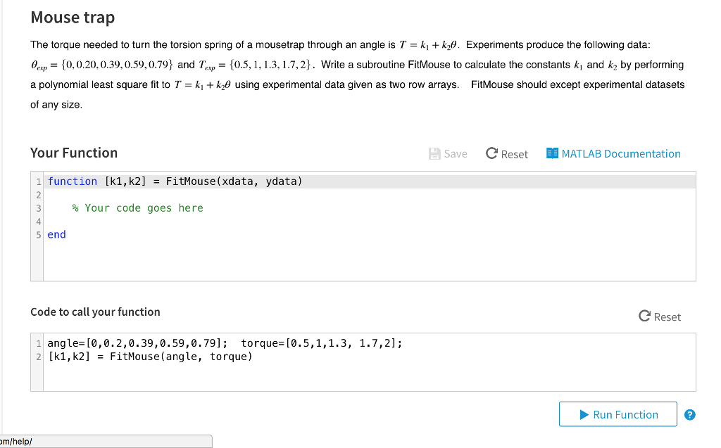The width and height of the screenshot is (721, 448).
Task: Click the Reset arrow icon for the calling code
Action: [x=644, y=316]
